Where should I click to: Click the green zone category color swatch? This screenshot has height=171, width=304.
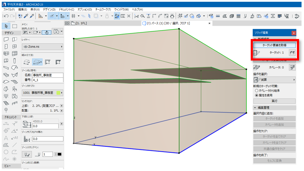tap(58, 93)
